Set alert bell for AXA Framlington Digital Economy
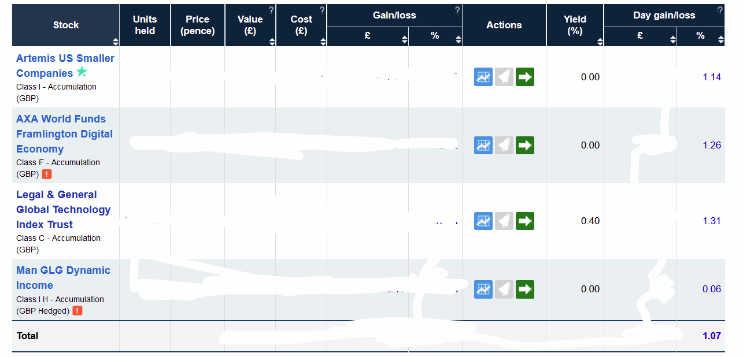 tap(504, 145)
